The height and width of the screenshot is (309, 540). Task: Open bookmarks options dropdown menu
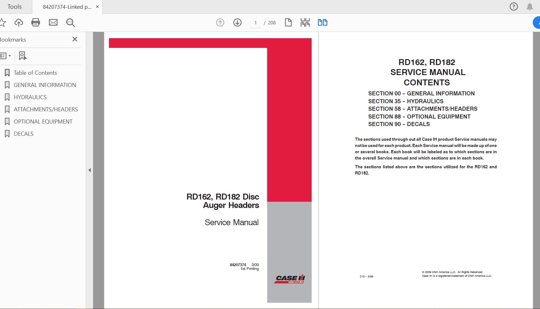[x=5, y=56]
